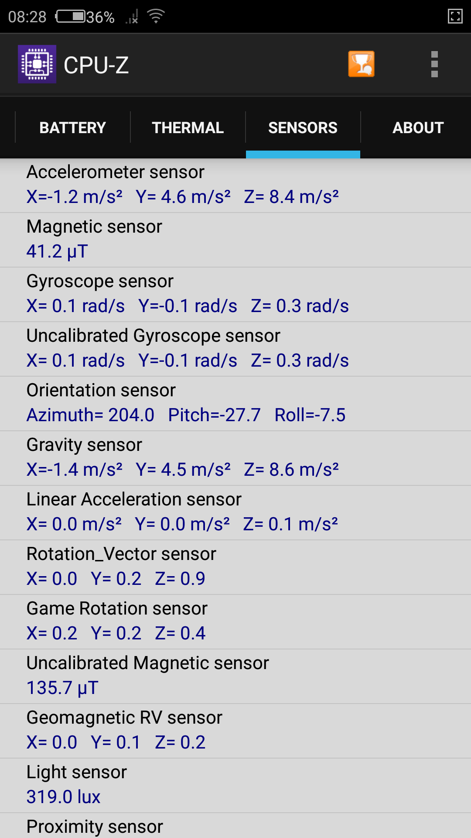
Task: Tap the Accelerometer sensor row
Action: [235, 185]
